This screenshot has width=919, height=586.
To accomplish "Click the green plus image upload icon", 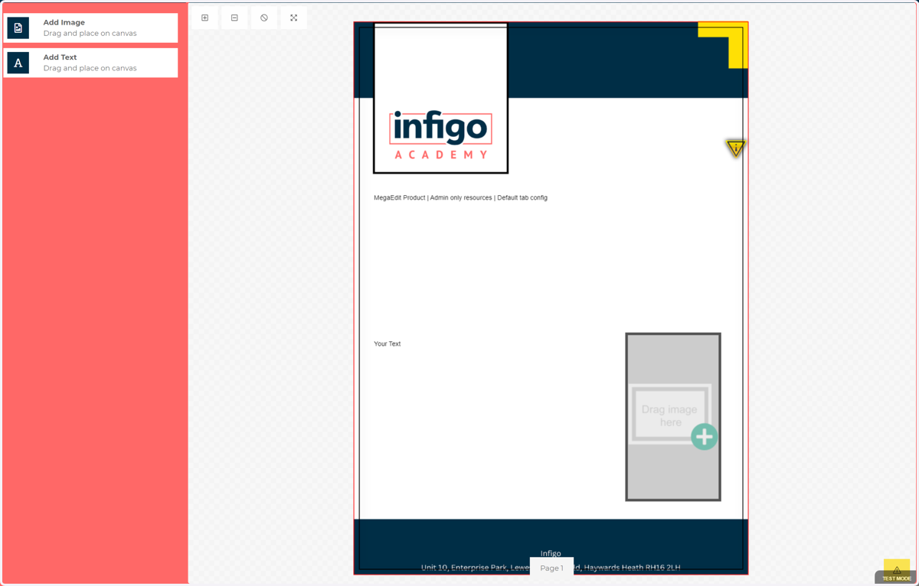I will 705,437.
